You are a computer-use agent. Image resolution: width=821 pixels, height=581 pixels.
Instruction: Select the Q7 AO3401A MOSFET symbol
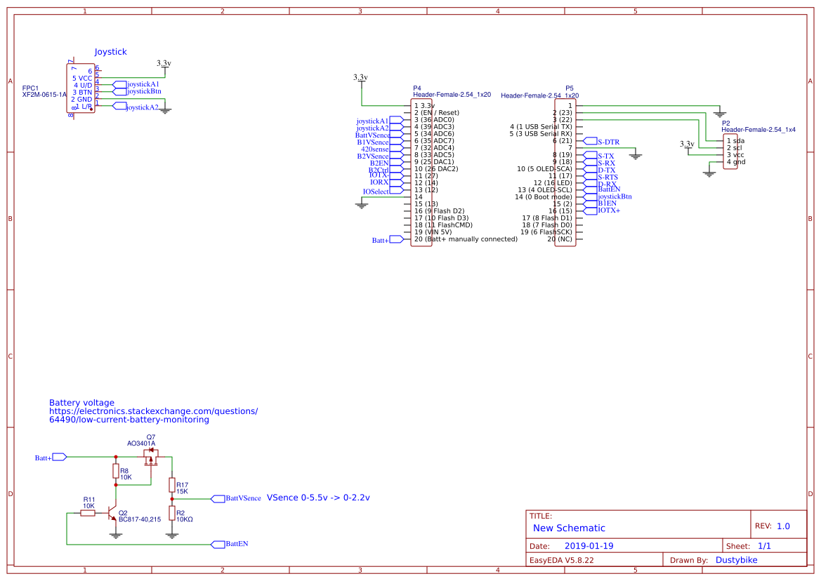pyautogui.click(x=151, y=458)
